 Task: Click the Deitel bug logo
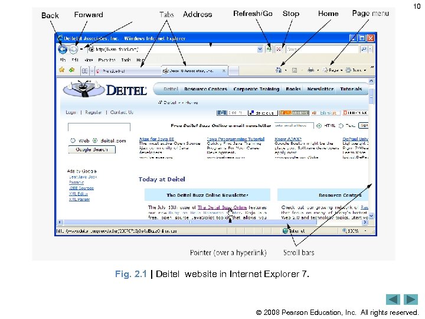[84, 89]
